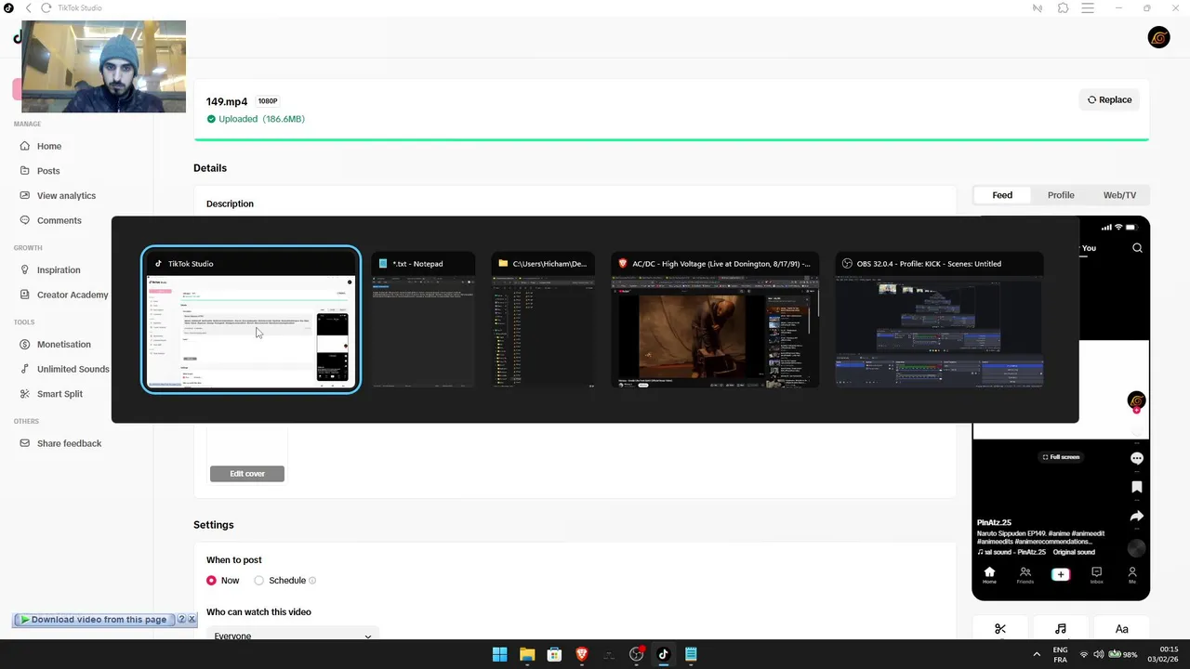
Task: Click Full screen in the preview
Action: 1061,457
